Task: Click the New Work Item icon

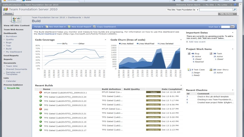Action: [x=47, y=27]
